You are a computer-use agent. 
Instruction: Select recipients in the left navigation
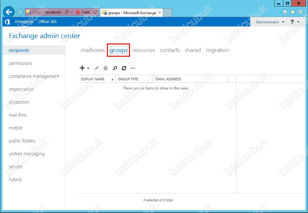[34, 50]
